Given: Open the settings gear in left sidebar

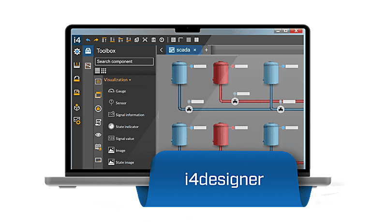Looking at the screenshot, I should pyautogui.click(x=76, y=52).
